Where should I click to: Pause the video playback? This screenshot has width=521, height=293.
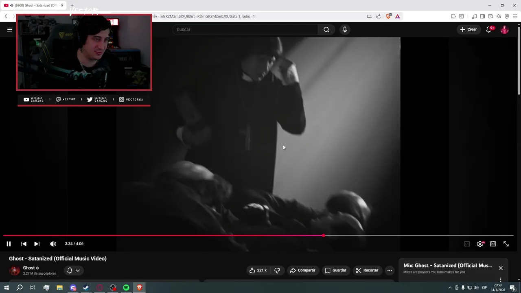point(9,244)
